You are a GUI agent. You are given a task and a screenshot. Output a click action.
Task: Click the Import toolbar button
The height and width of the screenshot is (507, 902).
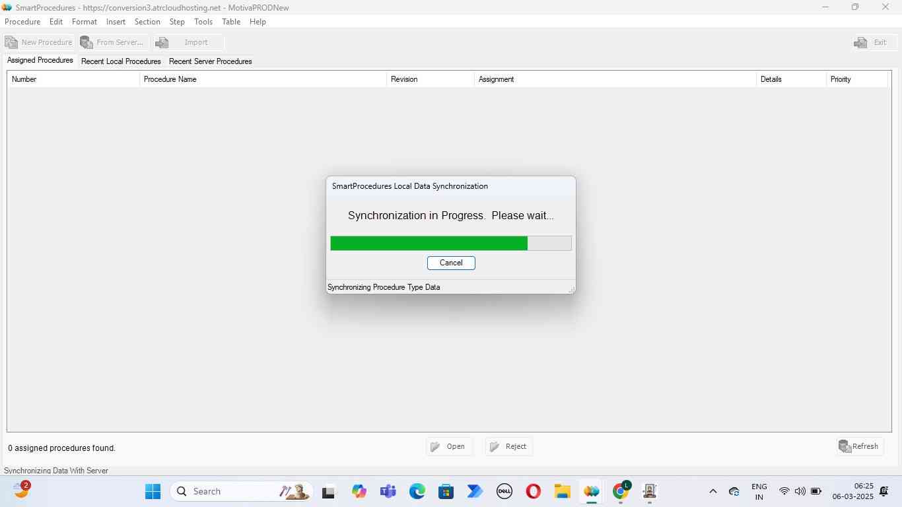tap(188, 42)
